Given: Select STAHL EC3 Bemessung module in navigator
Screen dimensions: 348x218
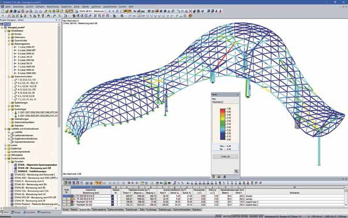Looking at the screenshot, I should [x=35, y=175].
